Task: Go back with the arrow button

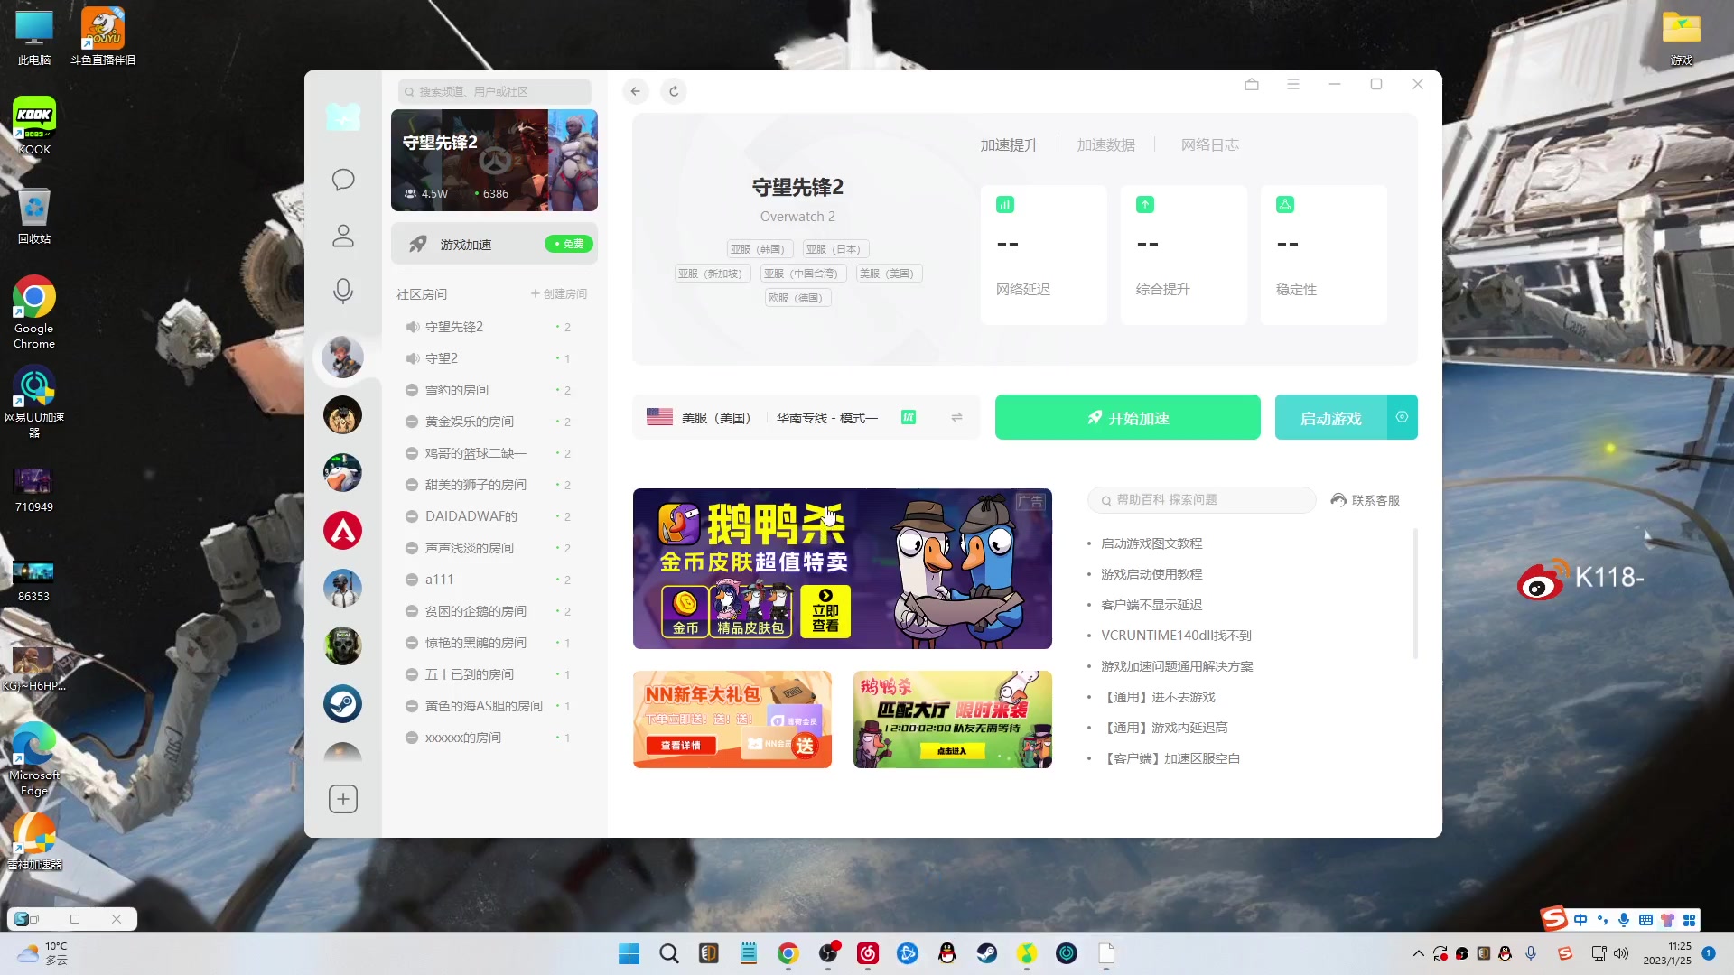Action: click(636, 91)
